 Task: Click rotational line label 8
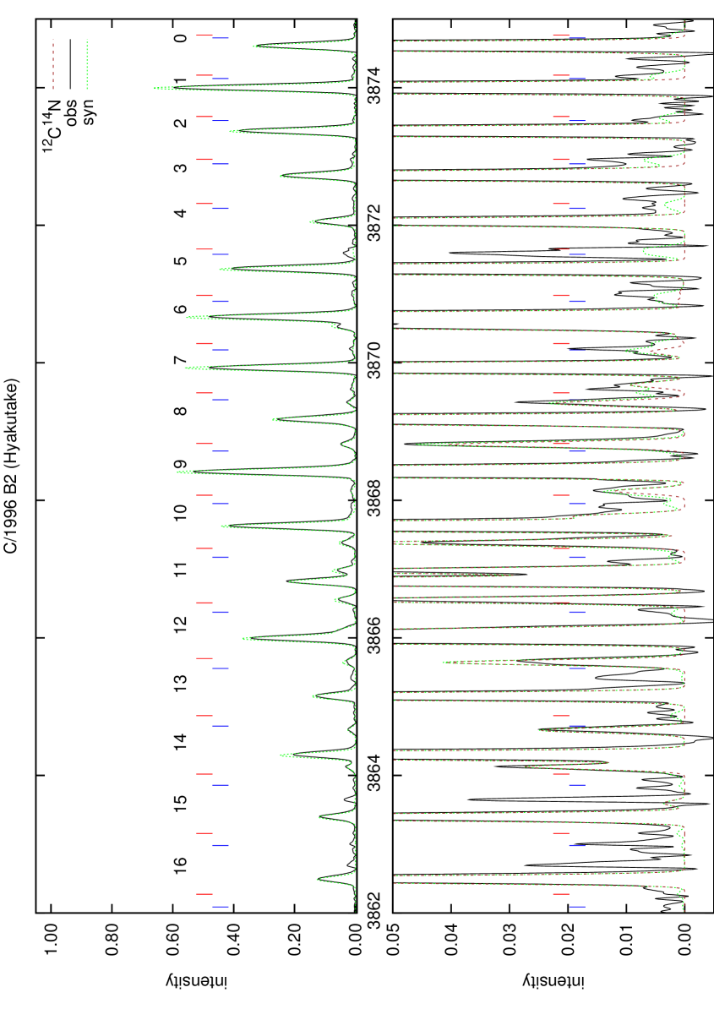coord(179,411)
